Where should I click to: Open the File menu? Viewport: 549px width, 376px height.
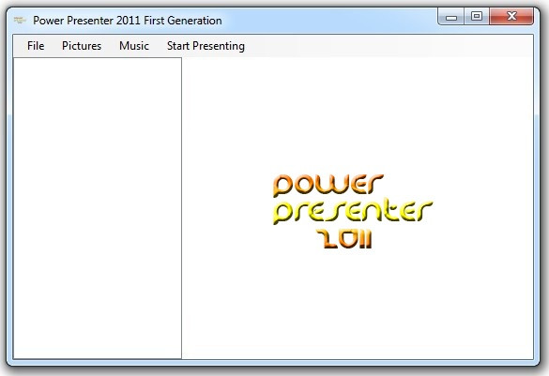coord(36,46)
